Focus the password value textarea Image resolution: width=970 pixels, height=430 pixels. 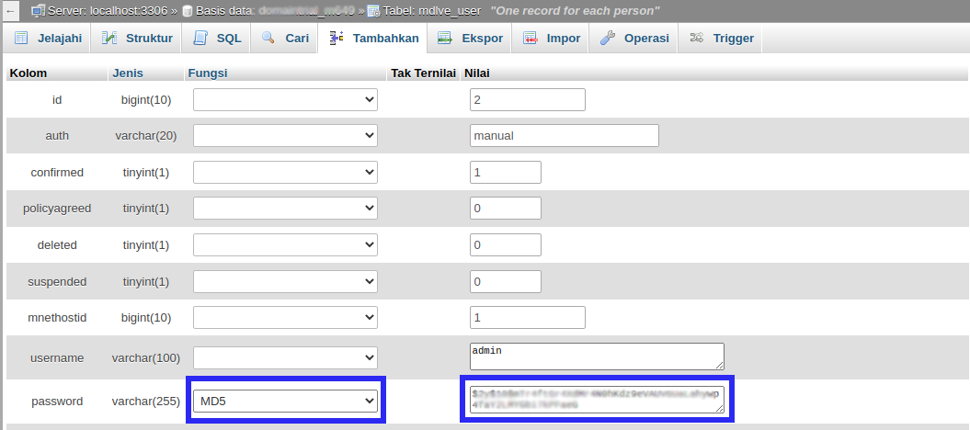coord(596,400)
